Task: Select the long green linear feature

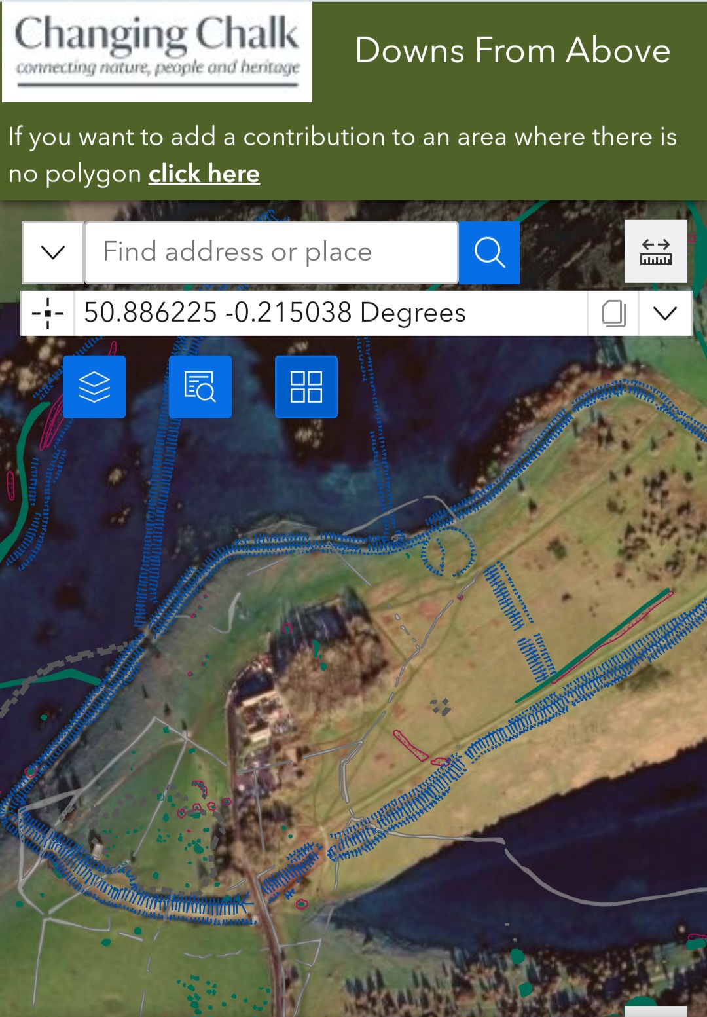Action: click(x=592, y=646)
